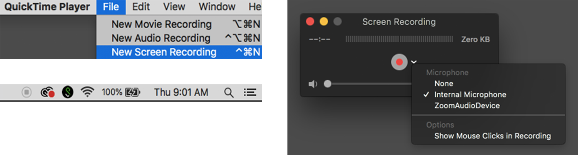Click the volume slider knob
Screen dimensions: 578x155
coord(327,84)
